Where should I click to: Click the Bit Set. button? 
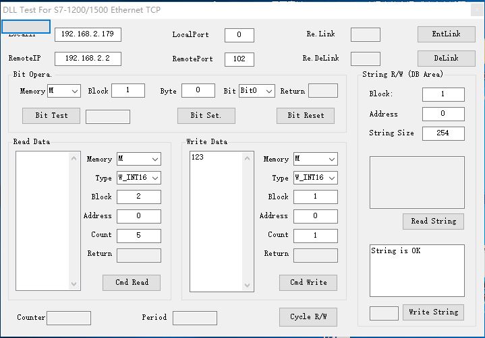click(206, 116)
